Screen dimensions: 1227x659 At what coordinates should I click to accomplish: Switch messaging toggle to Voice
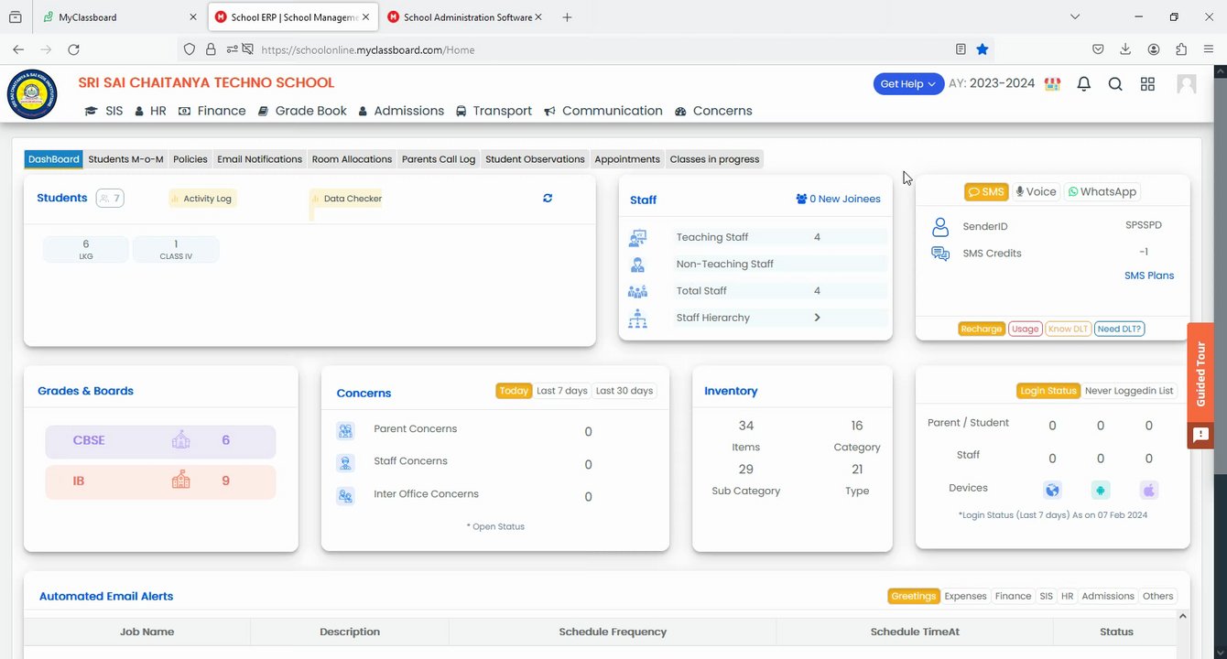point(1036,192)
